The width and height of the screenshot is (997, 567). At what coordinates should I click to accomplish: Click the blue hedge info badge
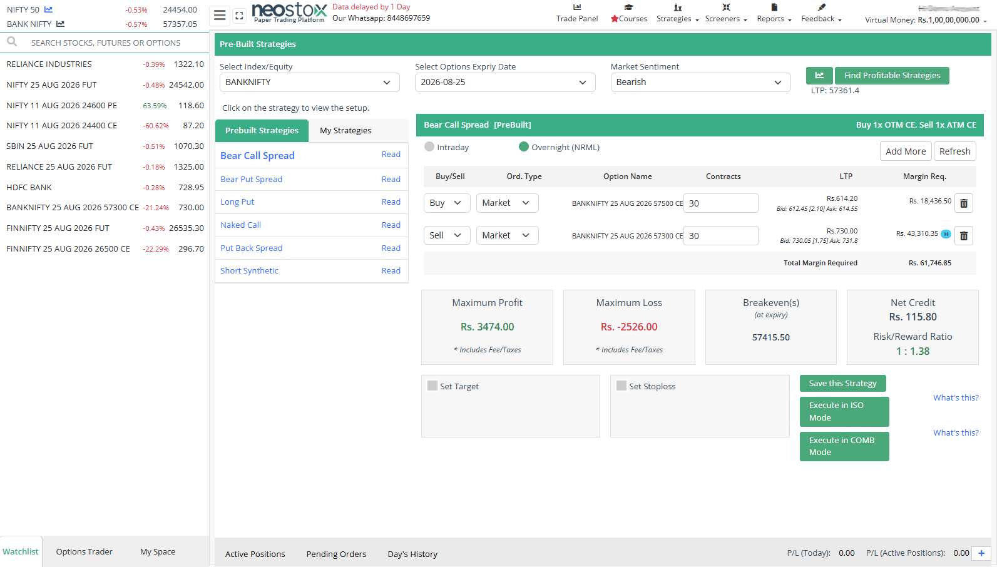[x=946, y=234]
